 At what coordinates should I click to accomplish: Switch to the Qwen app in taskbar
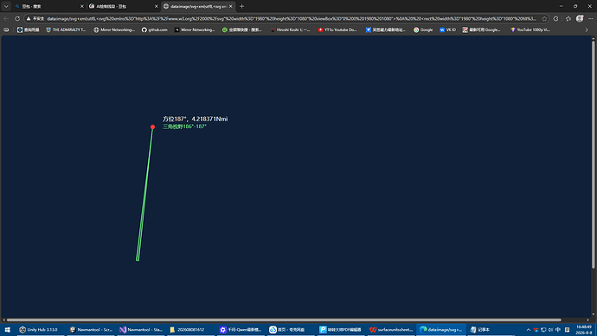[x=241, y=330]
